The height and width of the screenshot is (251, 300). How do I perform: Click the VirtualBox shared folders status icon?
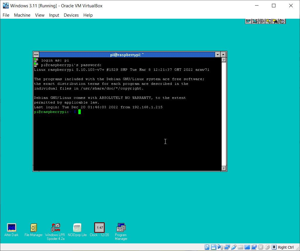(x=241, y=247)
